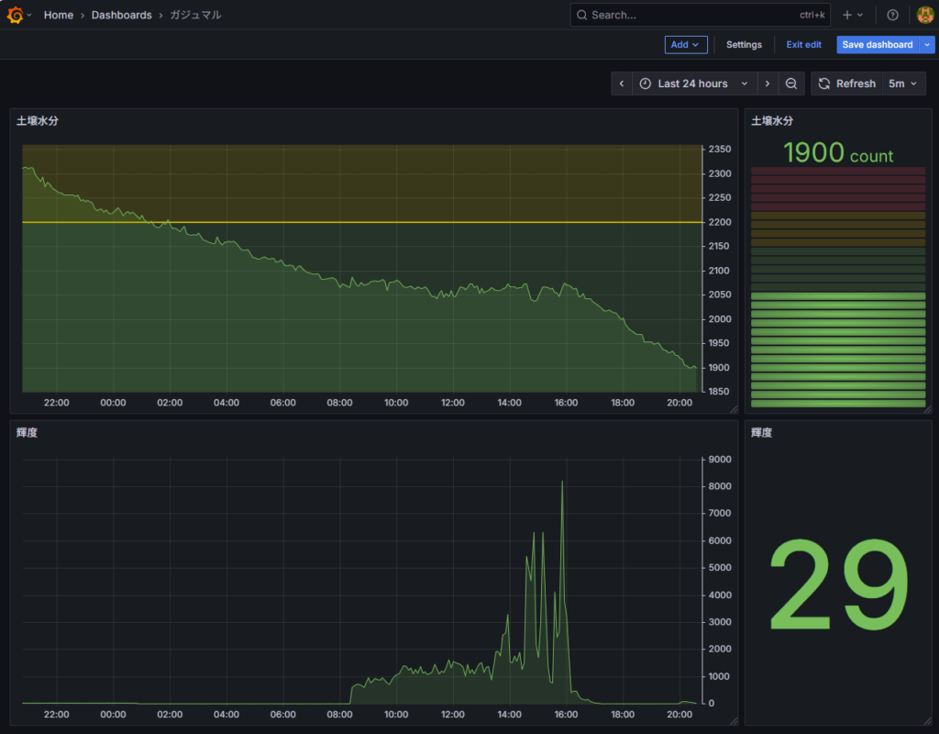Shift time range backward with left arrow
939x734 pixels.
622,83
